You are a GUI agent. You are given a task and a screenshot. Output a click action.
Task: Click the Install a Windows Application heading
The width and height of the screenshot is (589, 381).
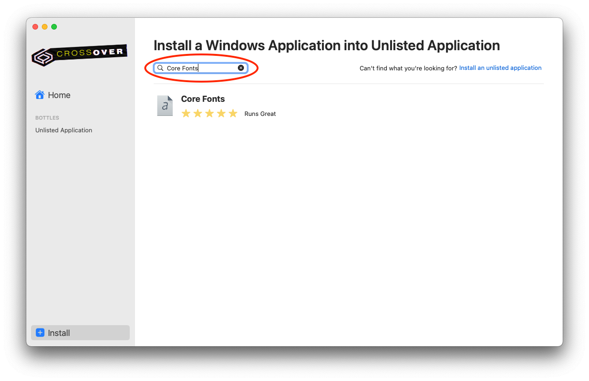coord(327,46)
